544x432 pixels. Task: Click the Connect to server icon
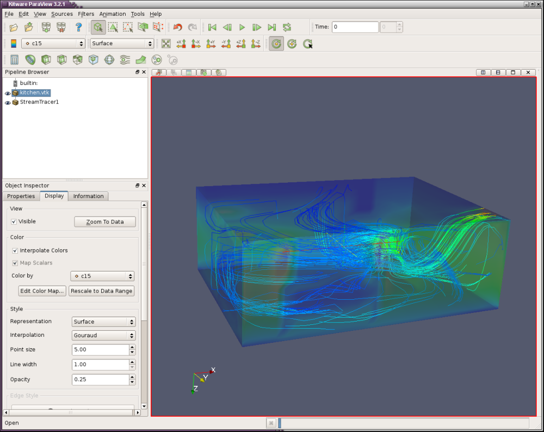(x=46, y=27)
